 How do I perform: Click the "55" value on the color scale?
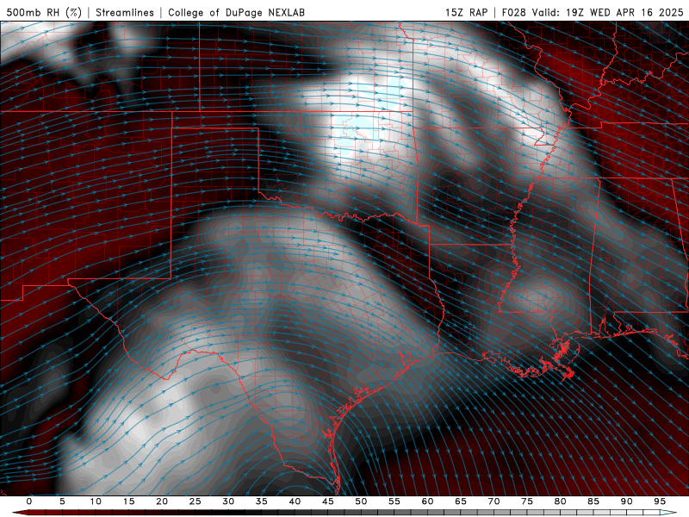[x=394, y=501]
